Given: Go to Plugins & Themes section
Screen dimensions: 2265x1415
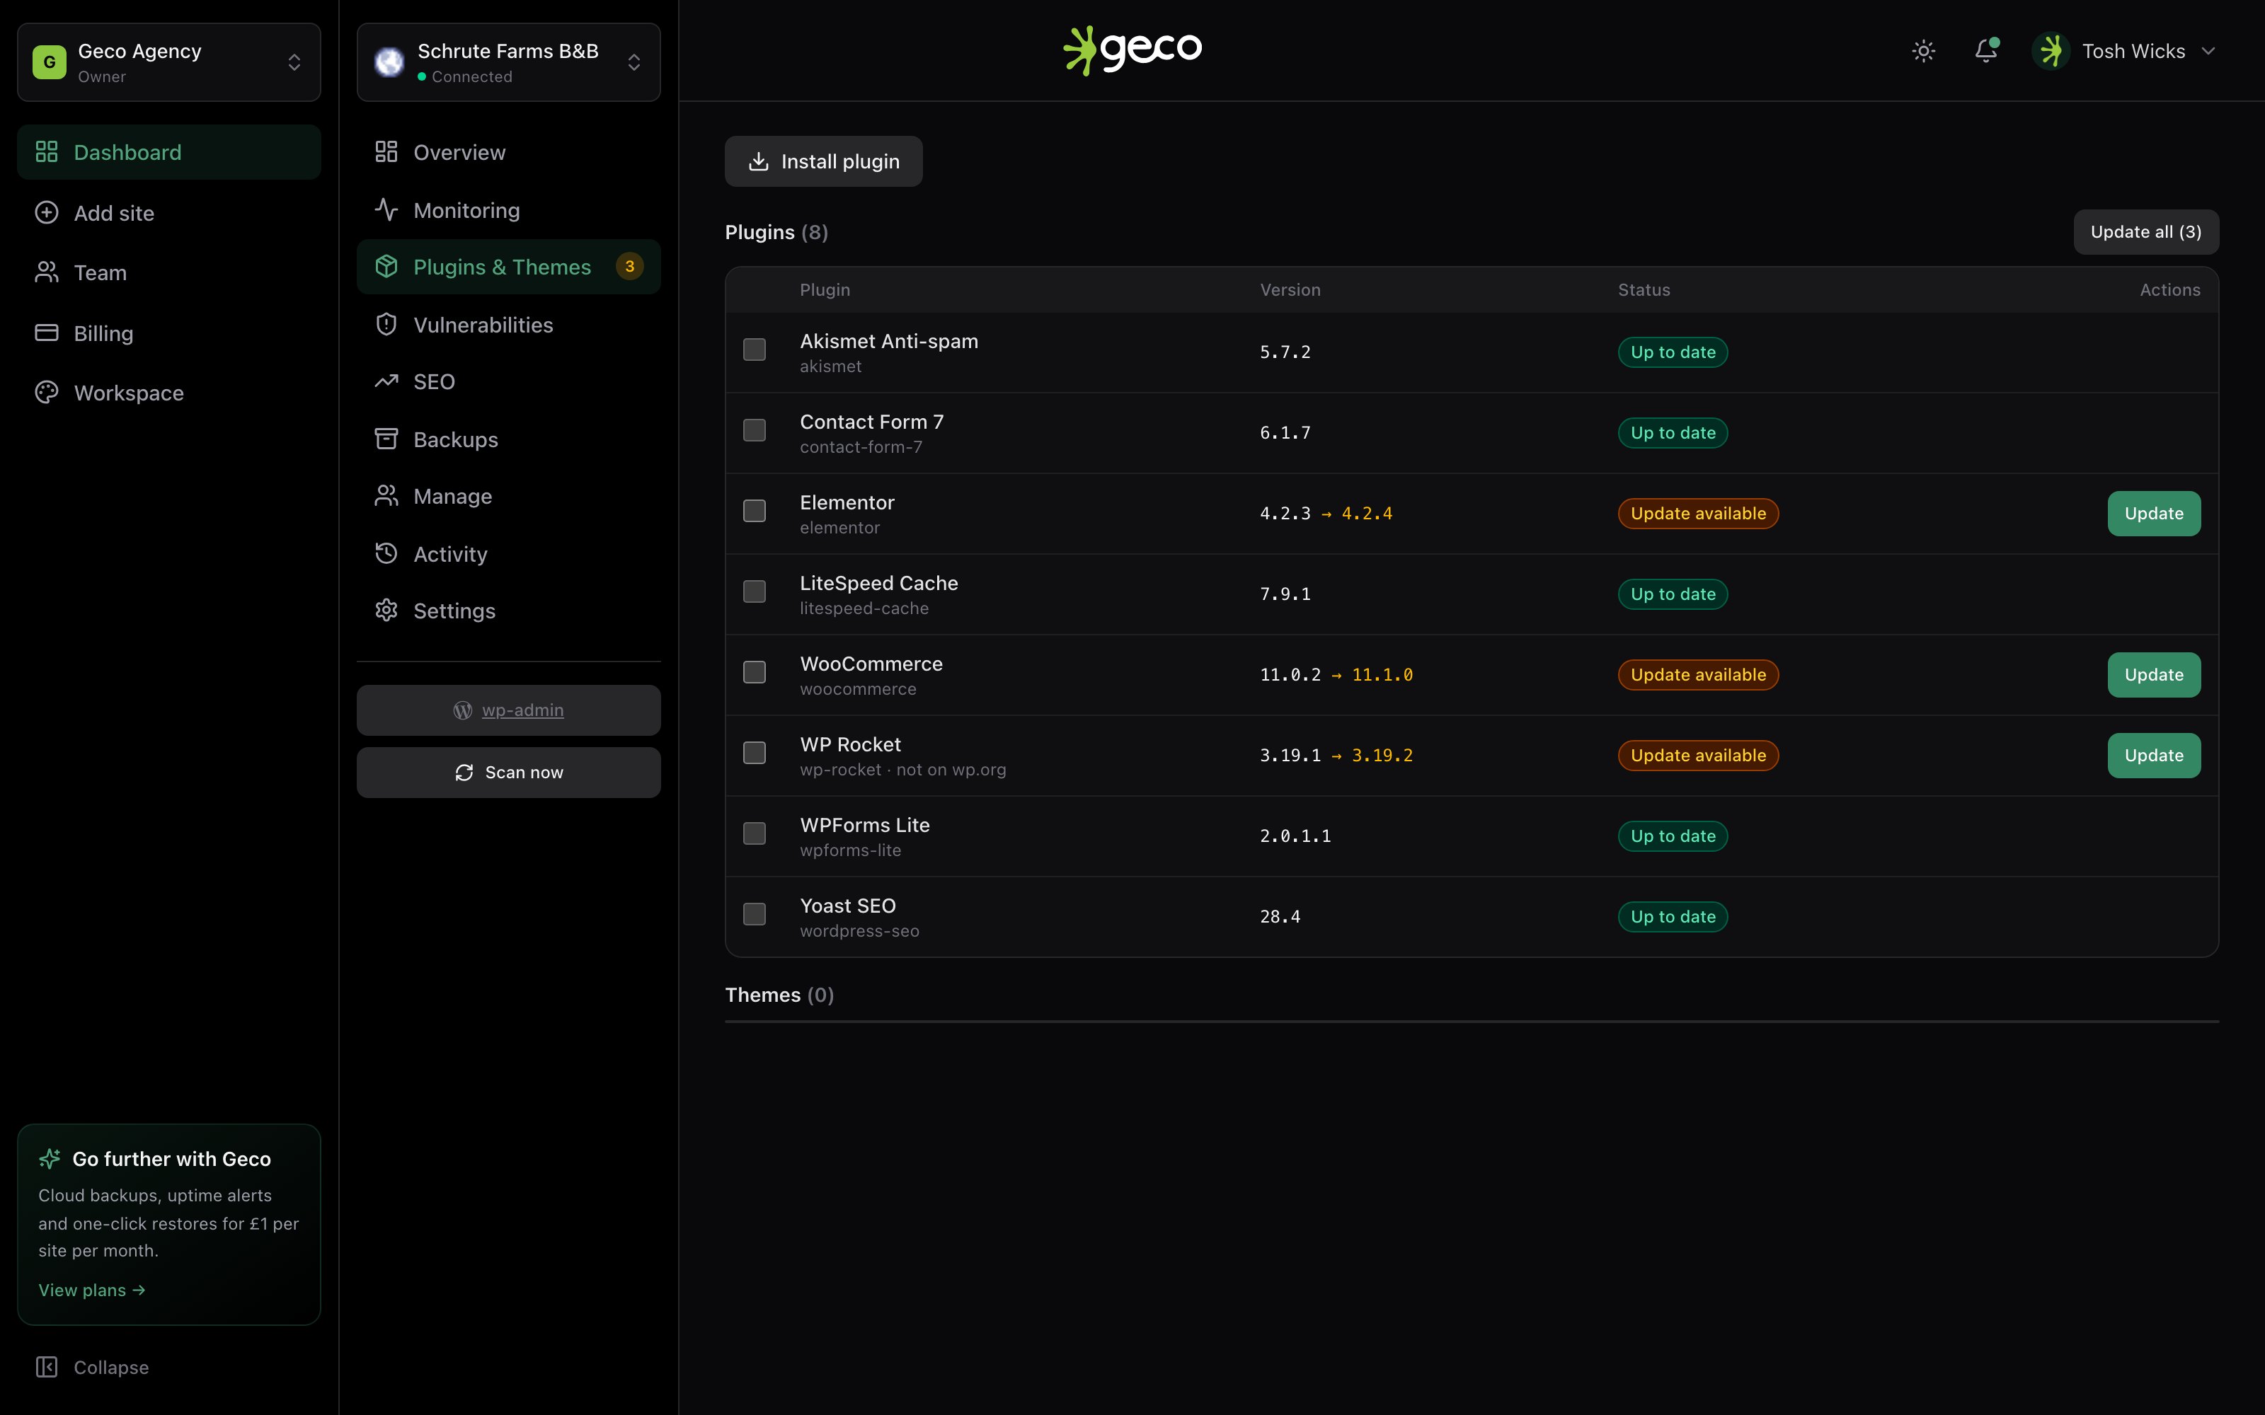Looking at the screenshot, I should click(508, 267).
